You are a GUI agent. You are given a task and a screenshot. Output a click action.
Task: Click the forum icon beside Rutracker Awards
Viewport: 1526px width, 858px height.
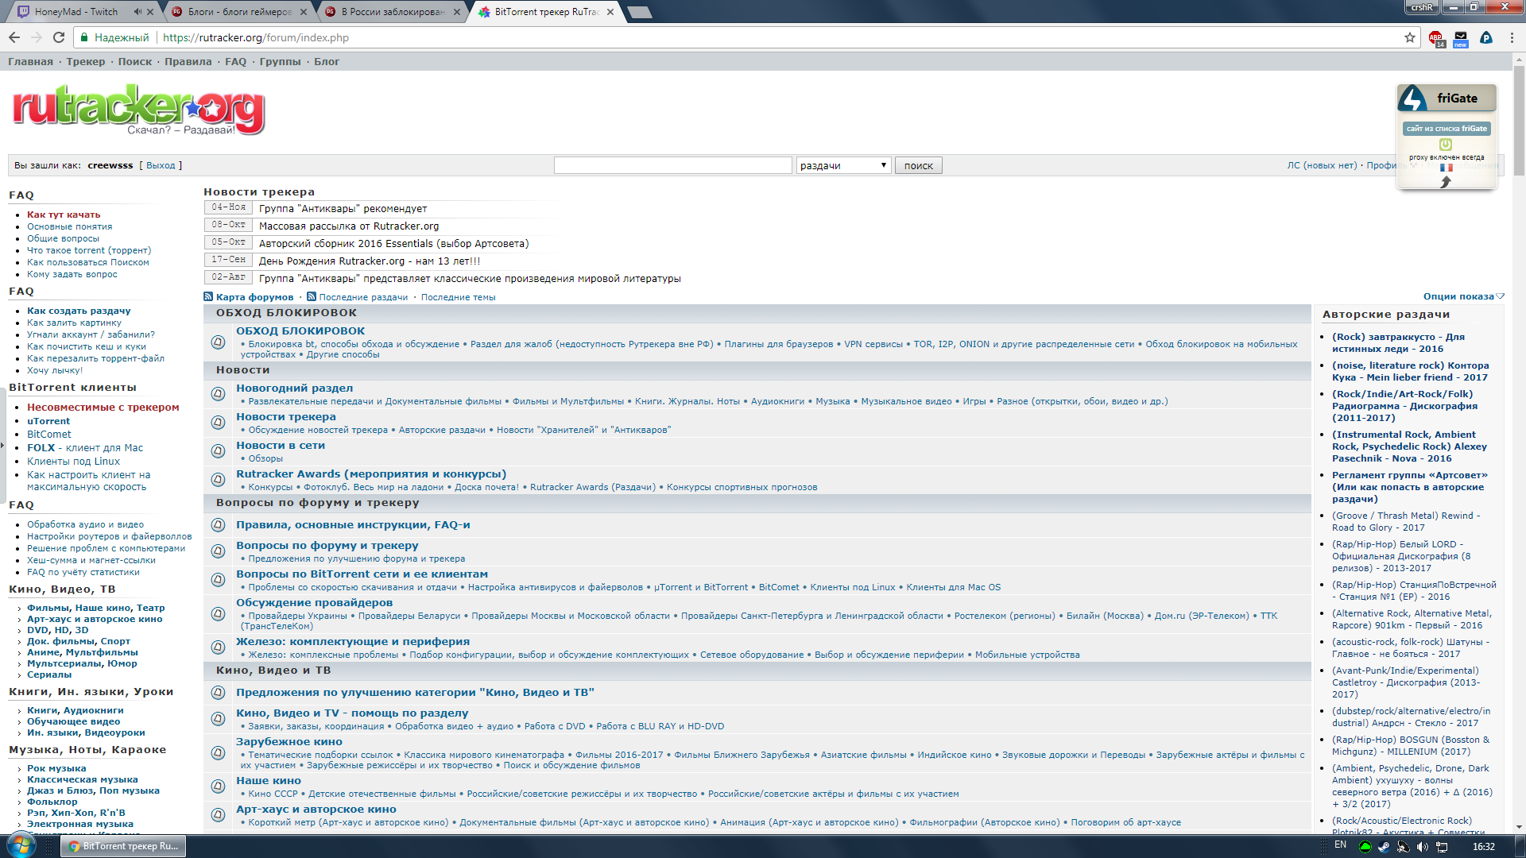pyautogui.click(x=218, y=479)
